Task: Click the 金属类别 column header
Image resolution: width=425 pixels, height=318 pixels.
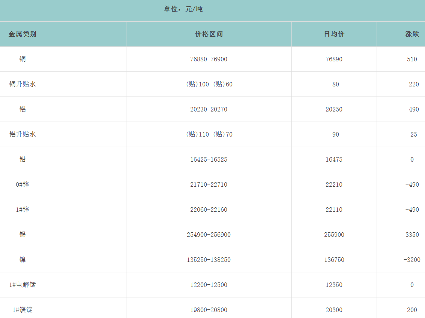Action: tap(23, 34)
